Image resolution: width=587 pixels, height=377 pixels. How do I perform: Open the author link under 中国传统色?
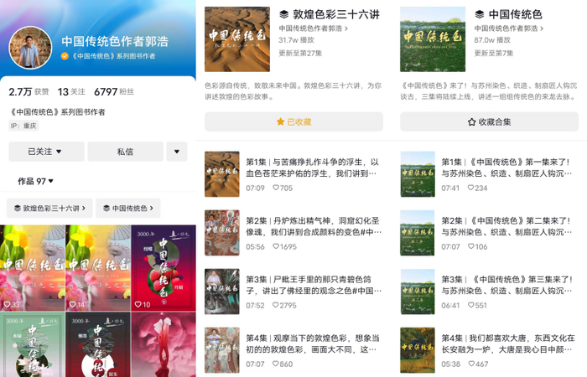pos(509,28)
